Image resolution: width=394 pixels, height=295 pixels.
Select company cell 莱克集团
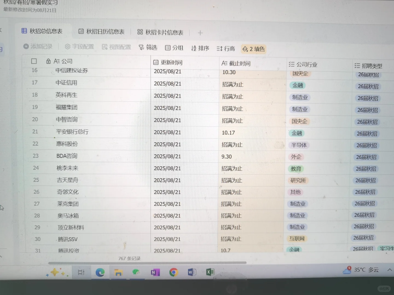pos(68,204)
